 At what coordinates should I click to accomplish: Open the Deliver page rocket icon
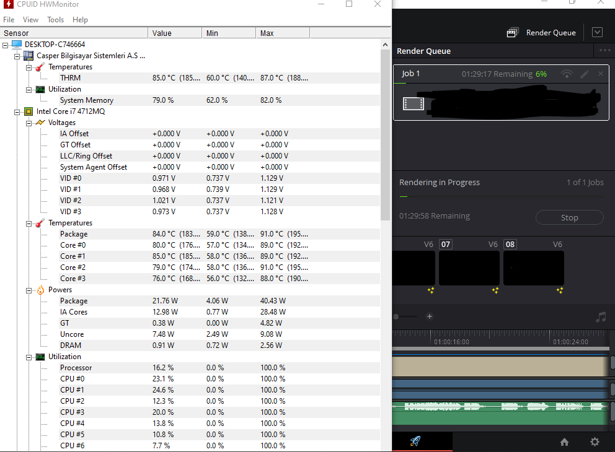415,441
